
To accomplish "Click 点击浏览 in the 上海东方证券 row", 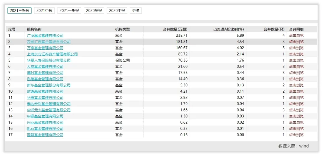I will pos(296,54).
